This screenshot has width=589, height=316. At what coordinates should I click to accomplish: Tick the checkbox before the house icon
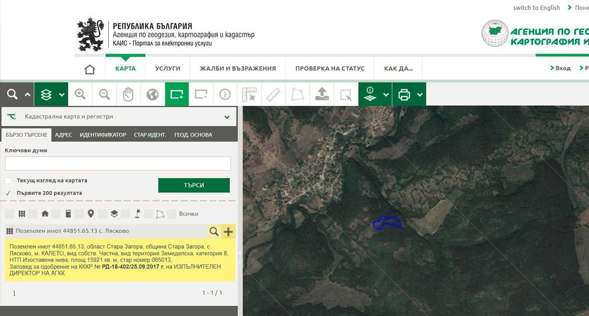(x=32, y=214)
